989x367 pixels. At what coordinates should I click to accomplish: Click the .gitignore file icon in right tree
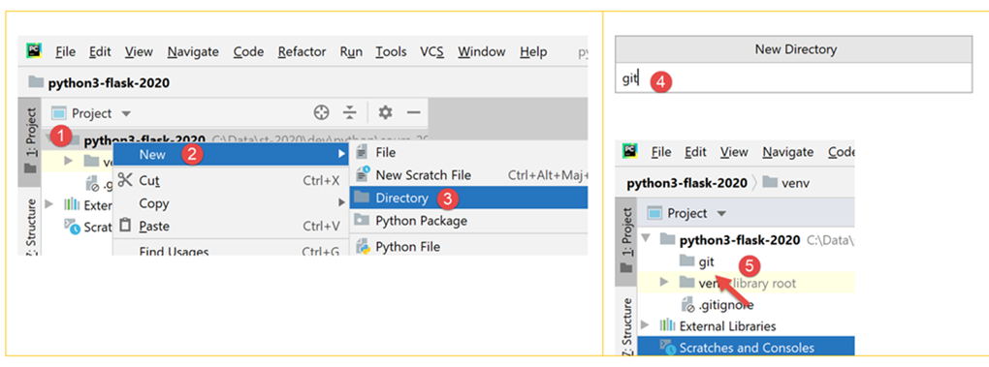click(688, 305)
